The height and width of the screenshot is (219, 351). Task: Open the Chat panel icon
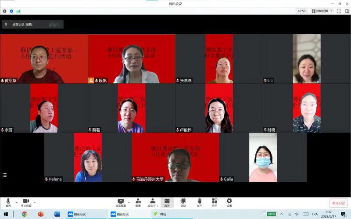click(167, 201)
